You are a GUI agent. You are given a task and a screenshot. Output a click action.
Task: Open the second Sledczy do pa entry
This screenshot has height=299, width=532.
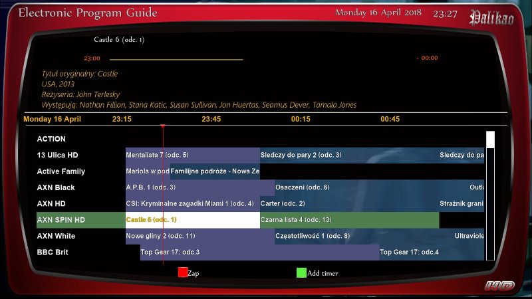point(462,155)
